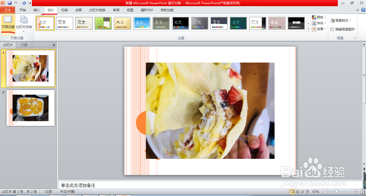Viewport: 366px width, 196px height.
Task: Switch to the 切换 ribbon tab
Action: click(x=65, y=10)
